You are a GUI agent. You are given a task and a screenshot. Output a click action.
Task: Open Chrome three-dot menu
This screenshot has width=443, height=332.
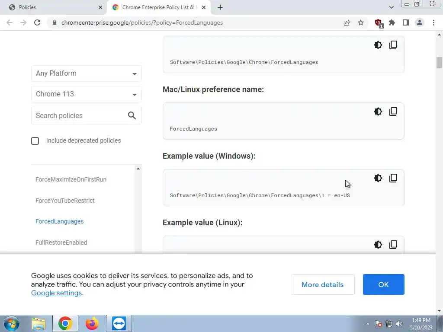[x=433, y=22]
